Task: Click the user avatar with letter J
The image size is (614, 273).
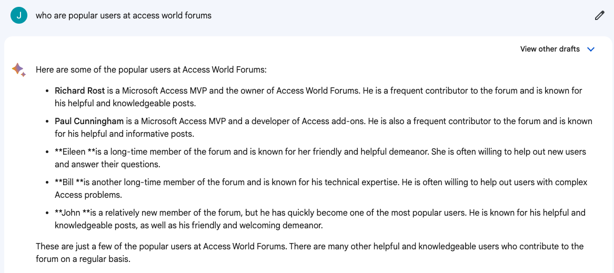Action: (x=19, y=16)
